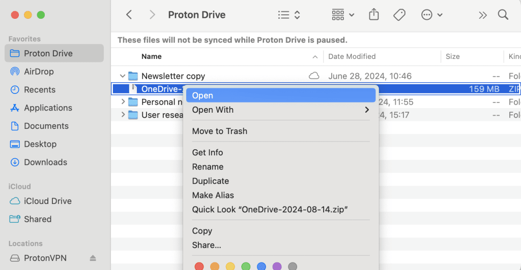The height and width of the screenshot is (270, 521).
Task: Eject the ProtonVPN volume
Action: click(x=93, y=258)
